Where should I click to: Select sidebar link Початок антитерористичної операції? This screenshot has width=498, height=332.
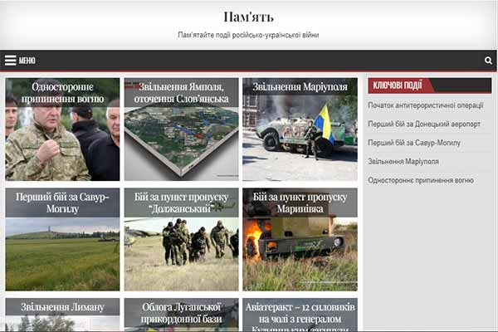426,105
